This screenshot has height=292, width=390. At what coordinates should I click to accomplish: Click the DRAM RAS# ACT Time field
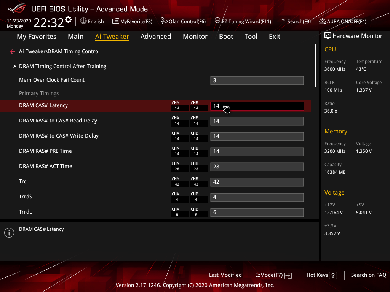coord(257,167)
